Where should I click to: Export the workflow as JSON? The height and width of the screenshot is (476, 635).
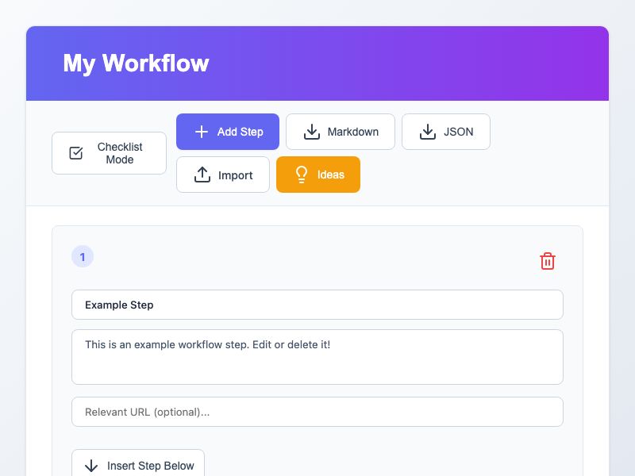click(446, 132)
